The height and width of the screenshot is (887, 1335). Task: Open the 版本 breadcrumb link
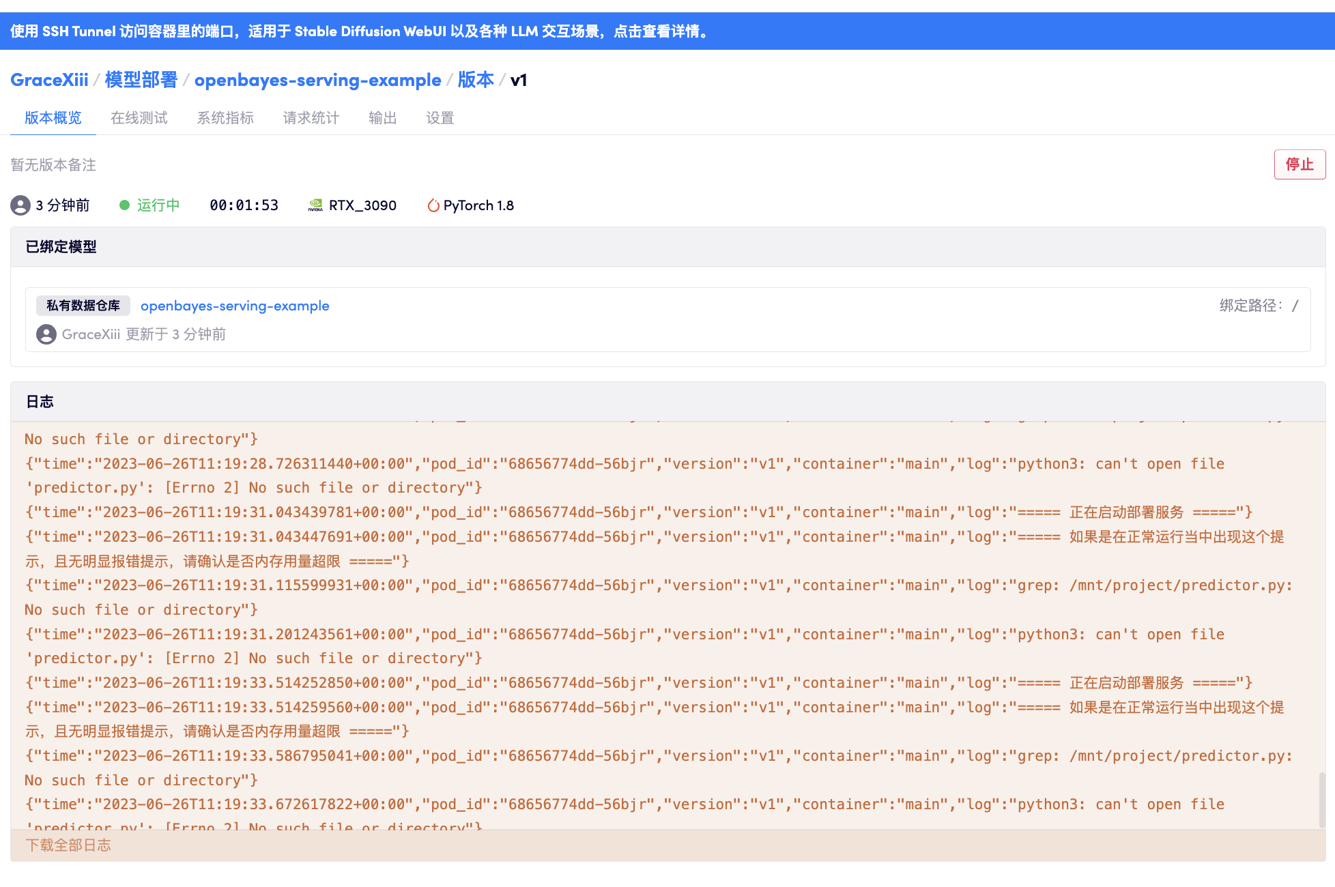tap(476, 80)
